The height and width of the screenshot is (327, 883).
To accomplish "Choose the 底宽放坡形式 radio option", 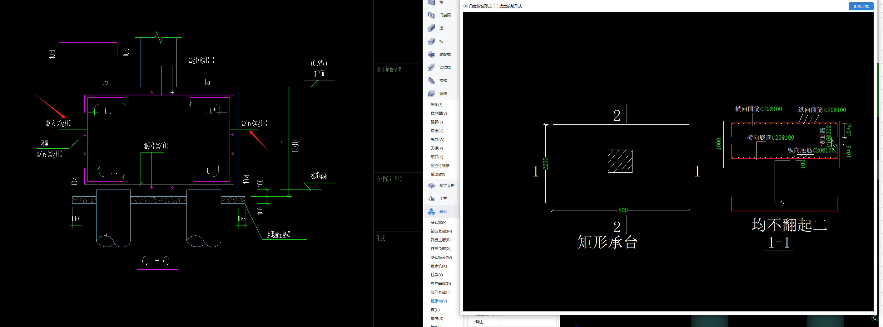I will point(496,6).
